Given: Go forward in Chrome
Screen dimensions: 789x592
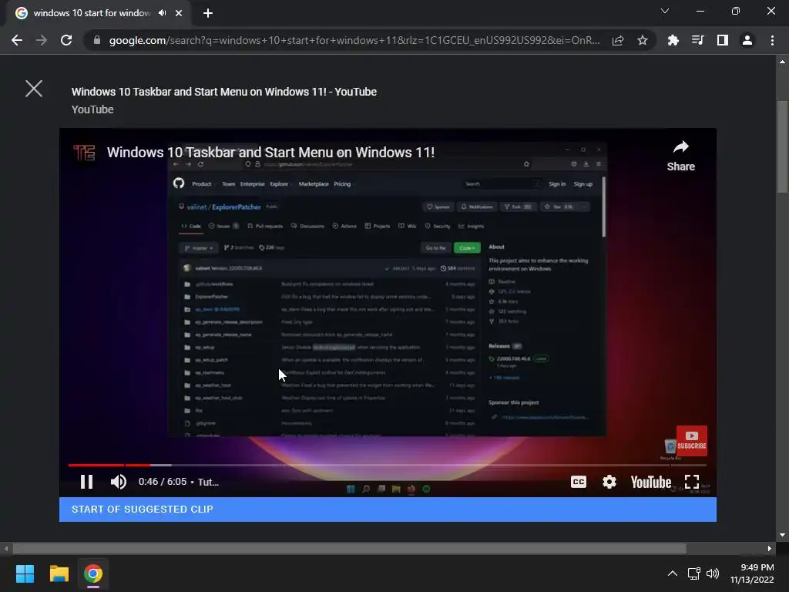Looking at the screenshot, I should [x=42, y=40].
